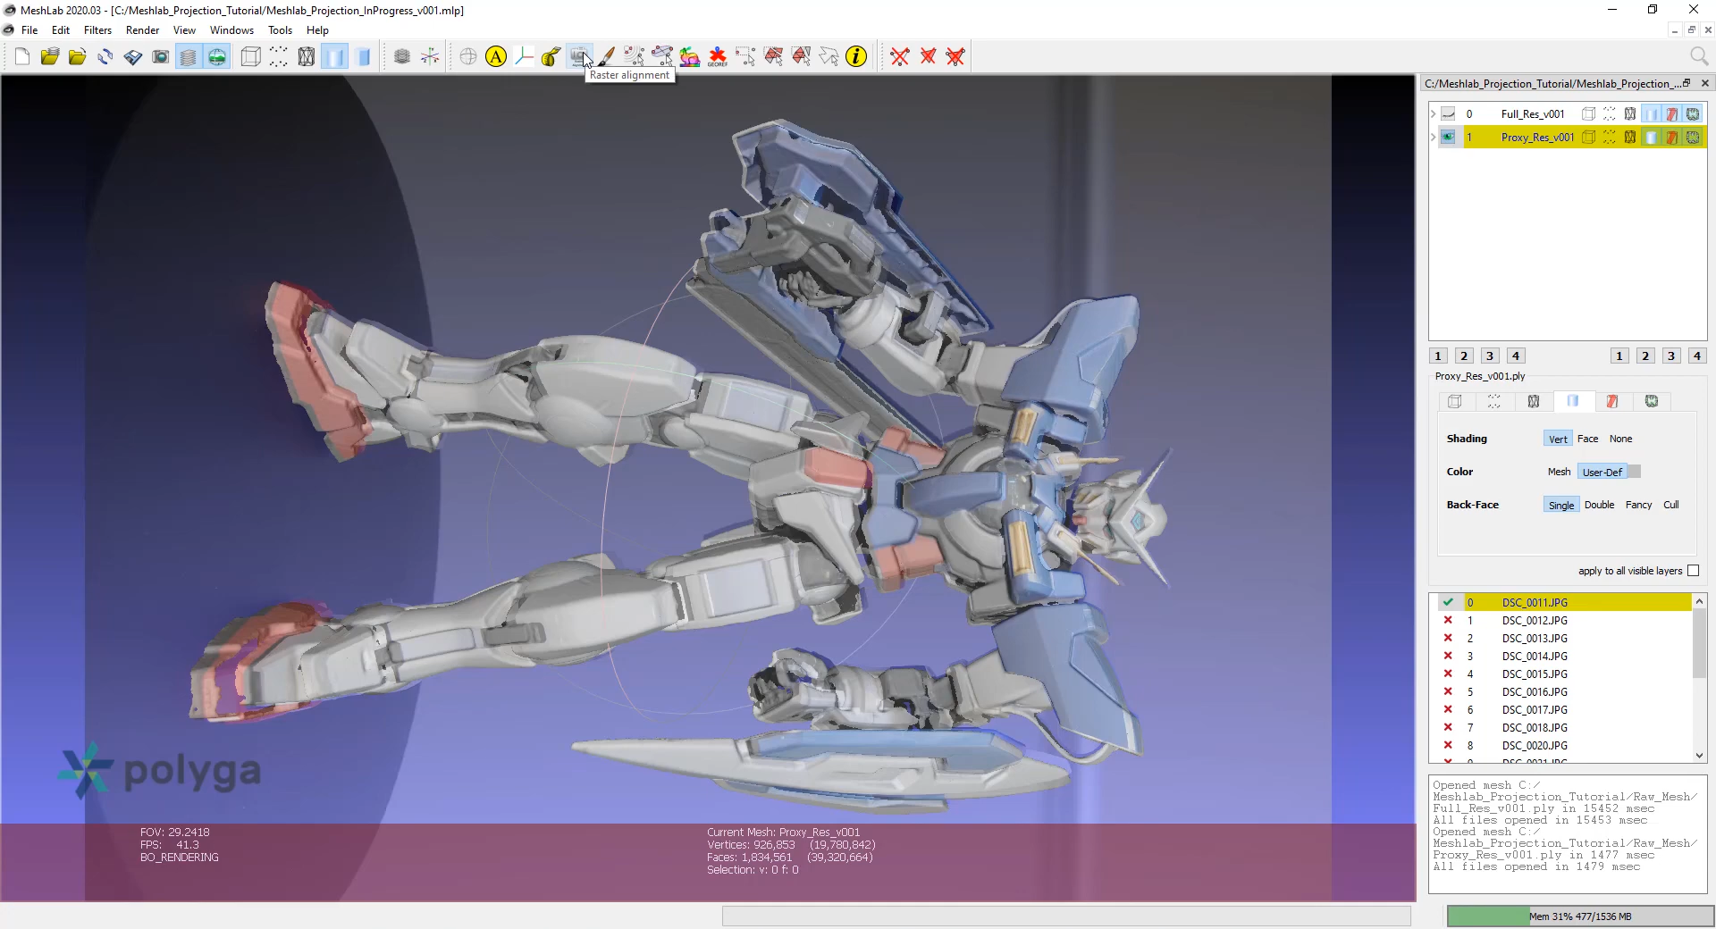
Task: Toggle points rendering in toolbar
Action: pos(279,57)
